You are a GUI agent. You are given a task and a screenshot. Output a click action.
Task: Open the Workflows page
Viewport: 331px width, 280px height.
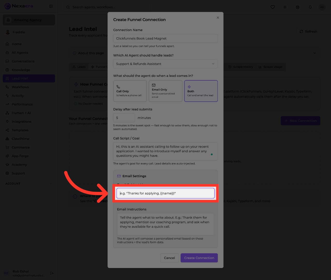[x=29, y=87]
